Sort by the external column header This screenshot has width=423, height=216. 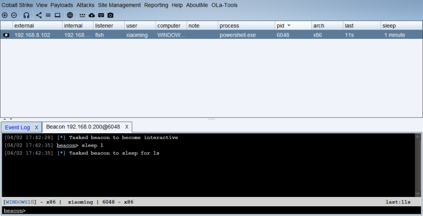tap(37, 26)
